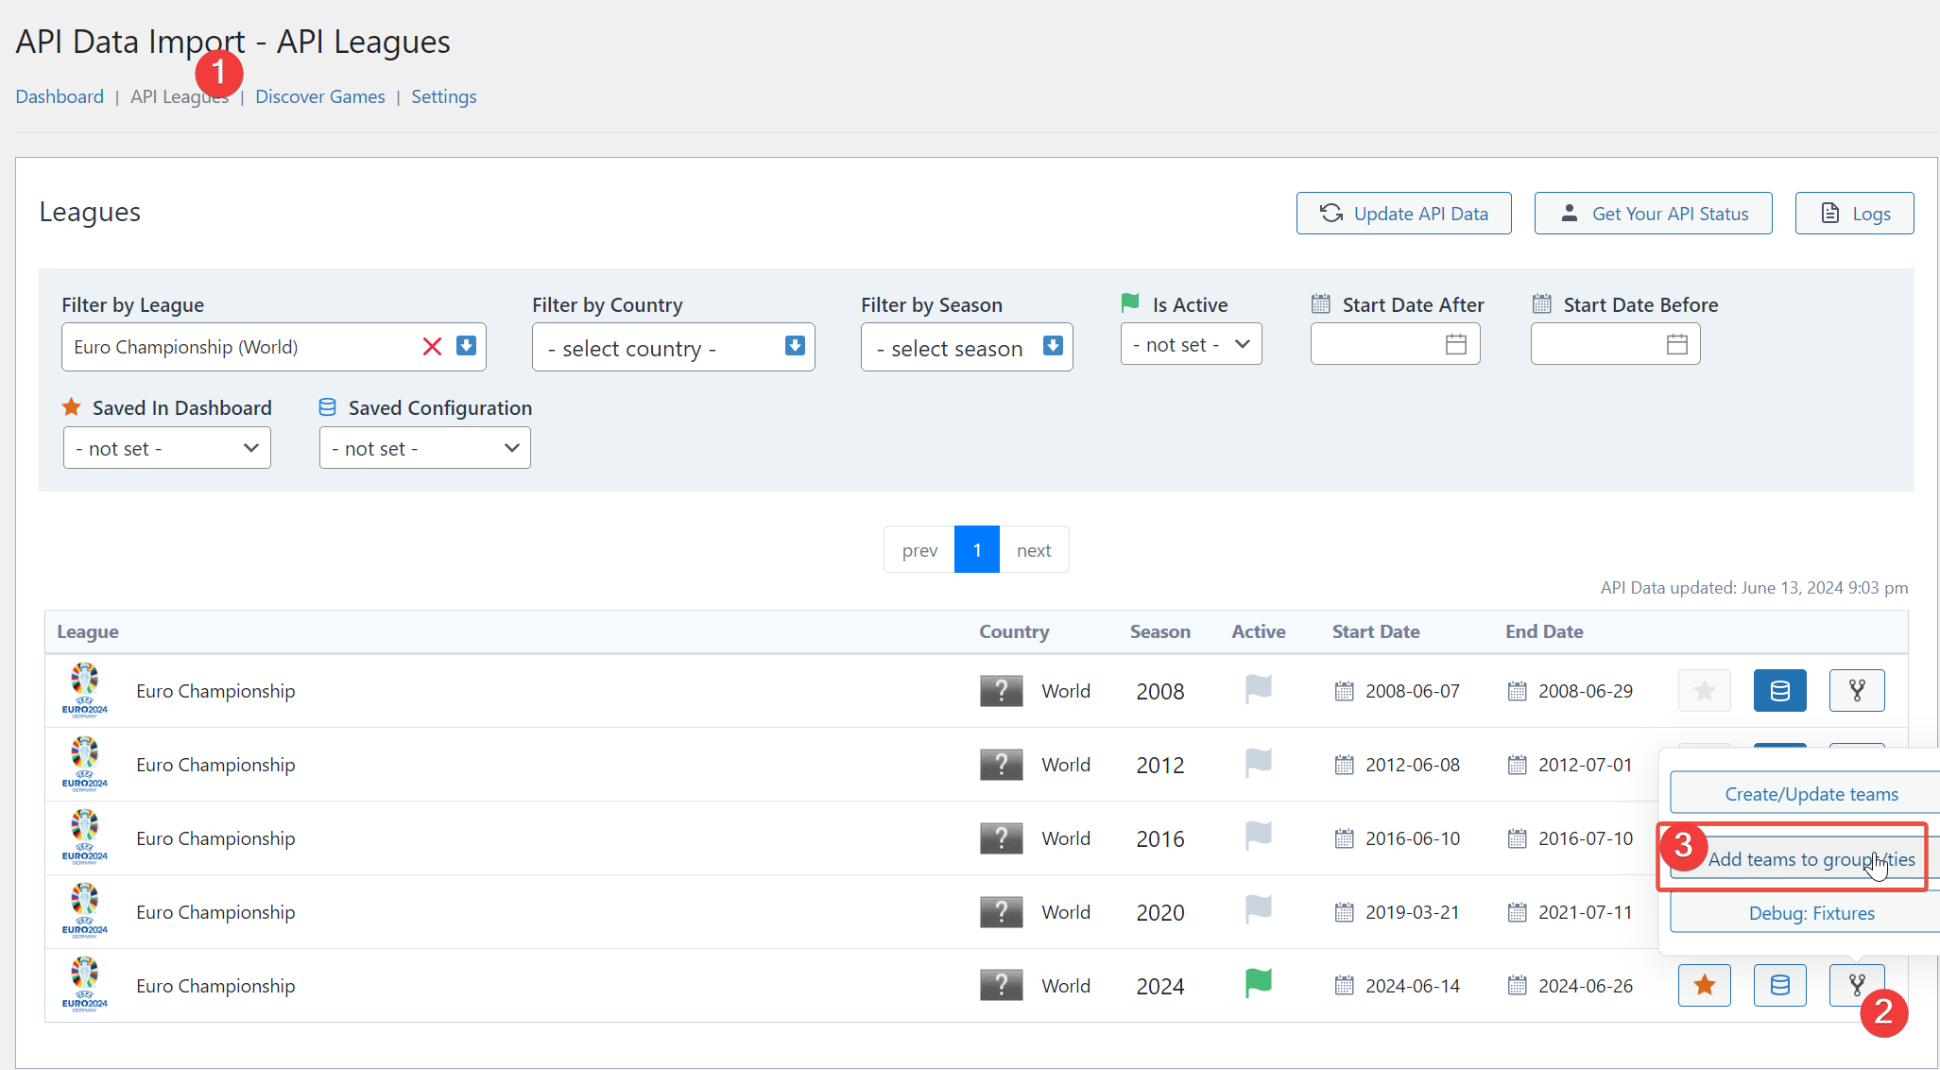Screen dimensions: 1940x1070
Task: Click the Season column header
Action: point(1159,631)
